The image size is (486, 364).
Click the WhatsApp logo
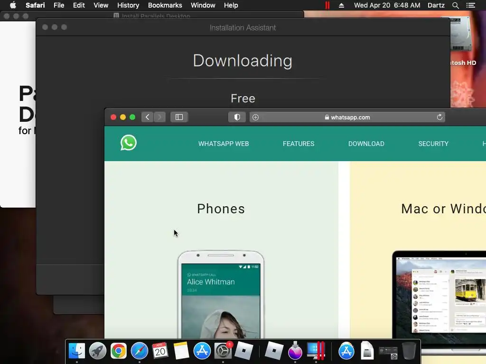[x=128, y=143]
